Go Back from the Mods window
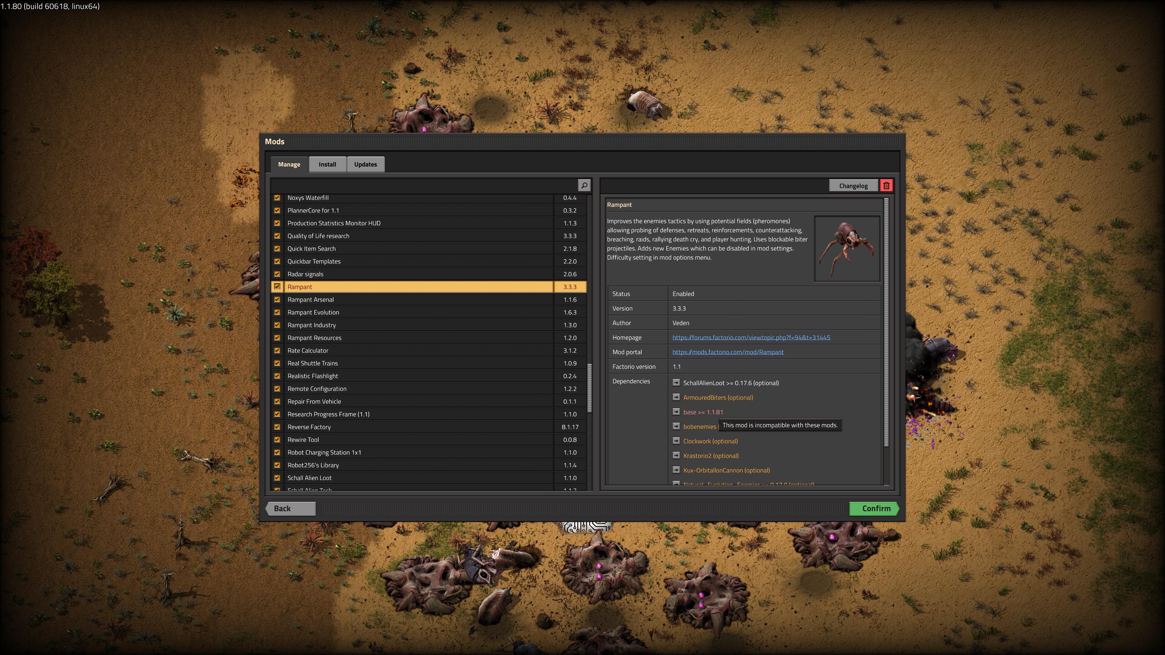The image size is (1165, 655). [x=291, y=508]
